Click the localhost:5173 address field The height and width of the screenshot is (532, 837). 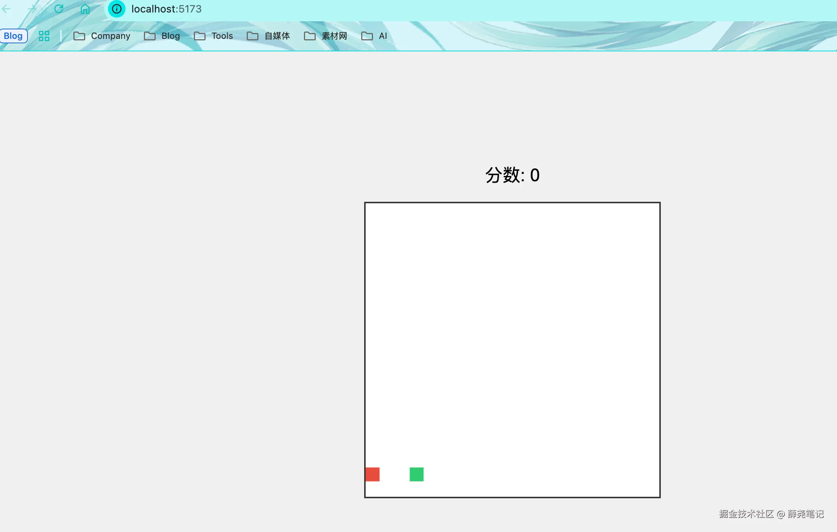[166, 9]
